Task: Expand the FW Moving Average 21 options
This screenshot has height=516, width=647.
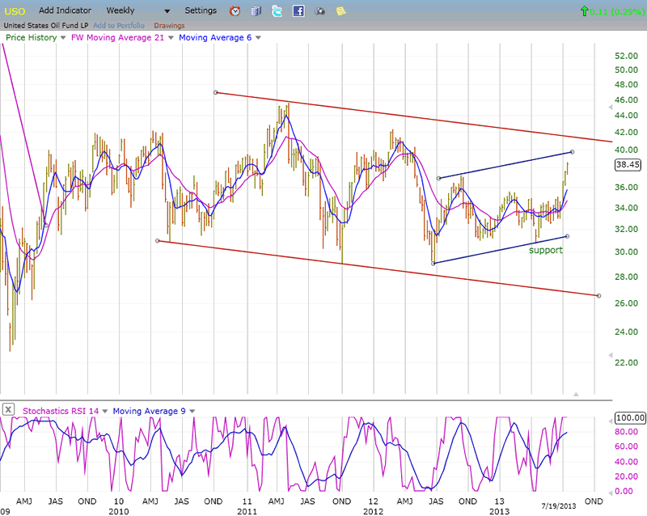Action: coord(171,38)
